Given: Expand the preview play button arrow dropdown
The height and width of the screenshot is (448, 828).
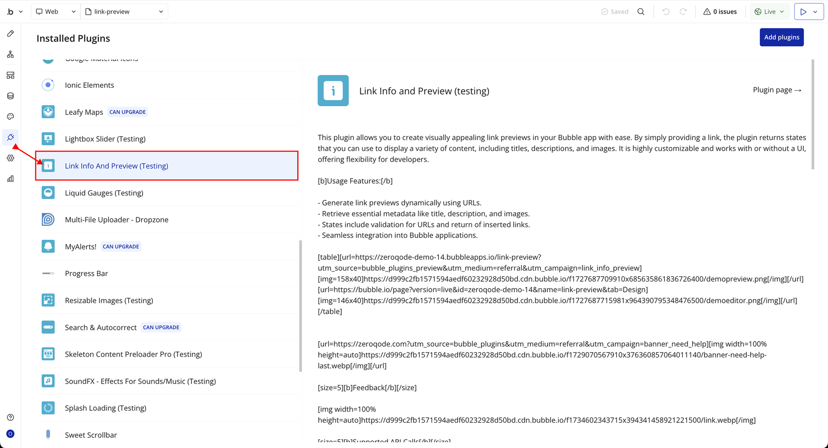Looking at the screenshot, I should [815, 12].
